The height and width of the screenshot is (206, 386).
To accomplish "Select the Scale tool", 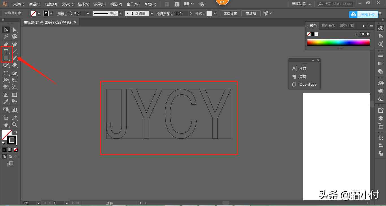I will click(14, 73).
